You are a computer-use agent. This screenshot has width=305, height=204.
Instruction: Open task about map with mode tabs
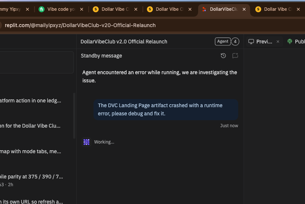coord(30,151)
